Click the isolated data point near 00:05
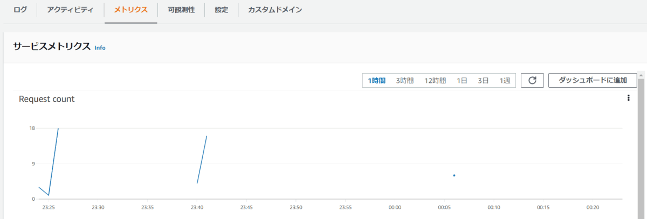The image size is (647, 219). coord(455,175)
